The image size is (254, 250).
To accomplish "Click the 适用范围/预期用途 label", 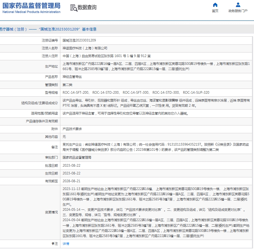I will coord(44,113).
